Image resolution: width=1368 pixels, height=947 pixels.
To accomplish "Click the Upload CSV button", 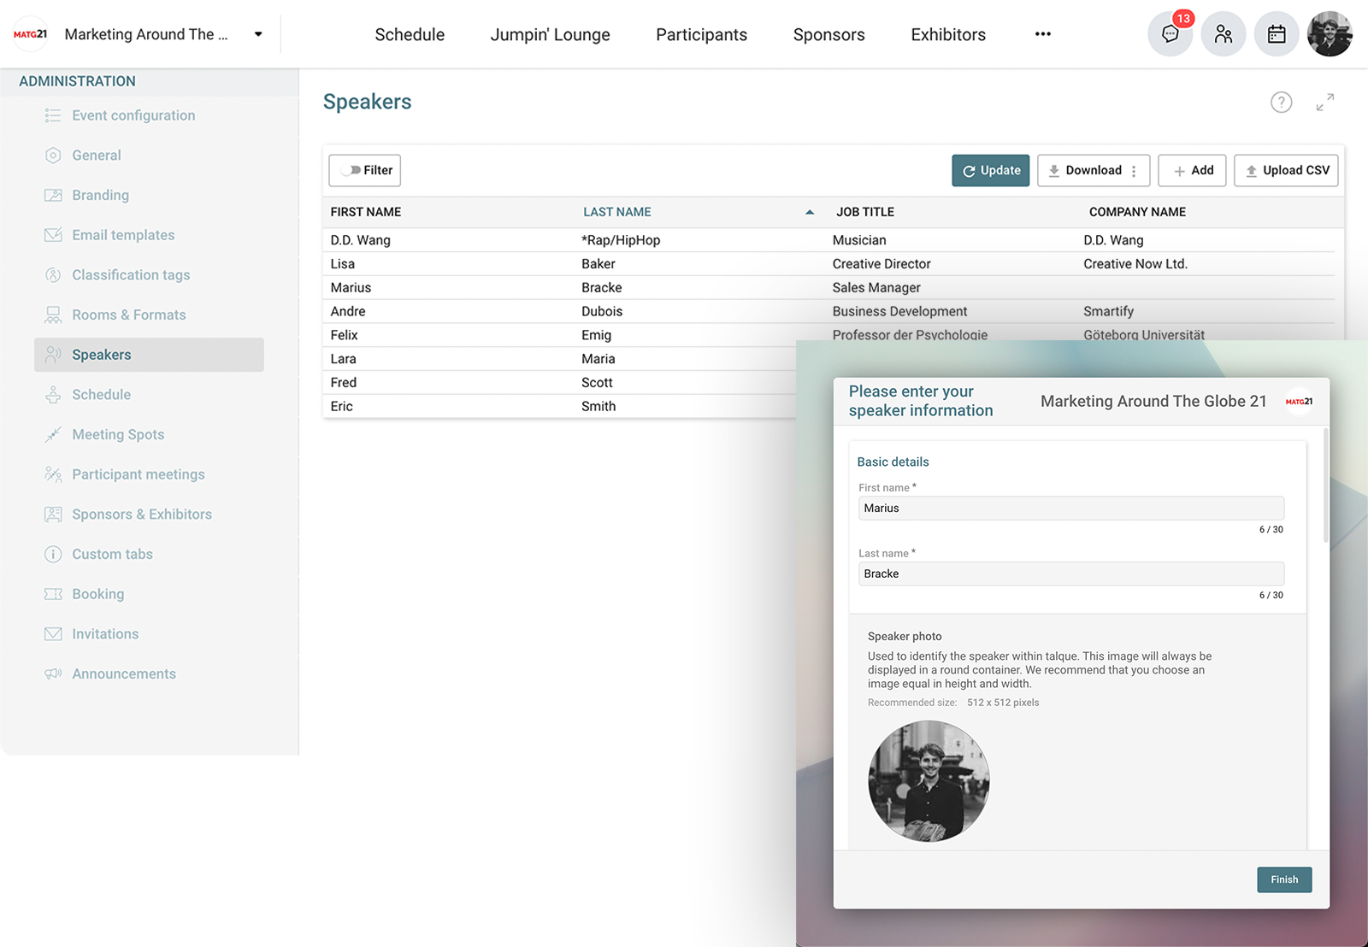I will coord(1285,170).
